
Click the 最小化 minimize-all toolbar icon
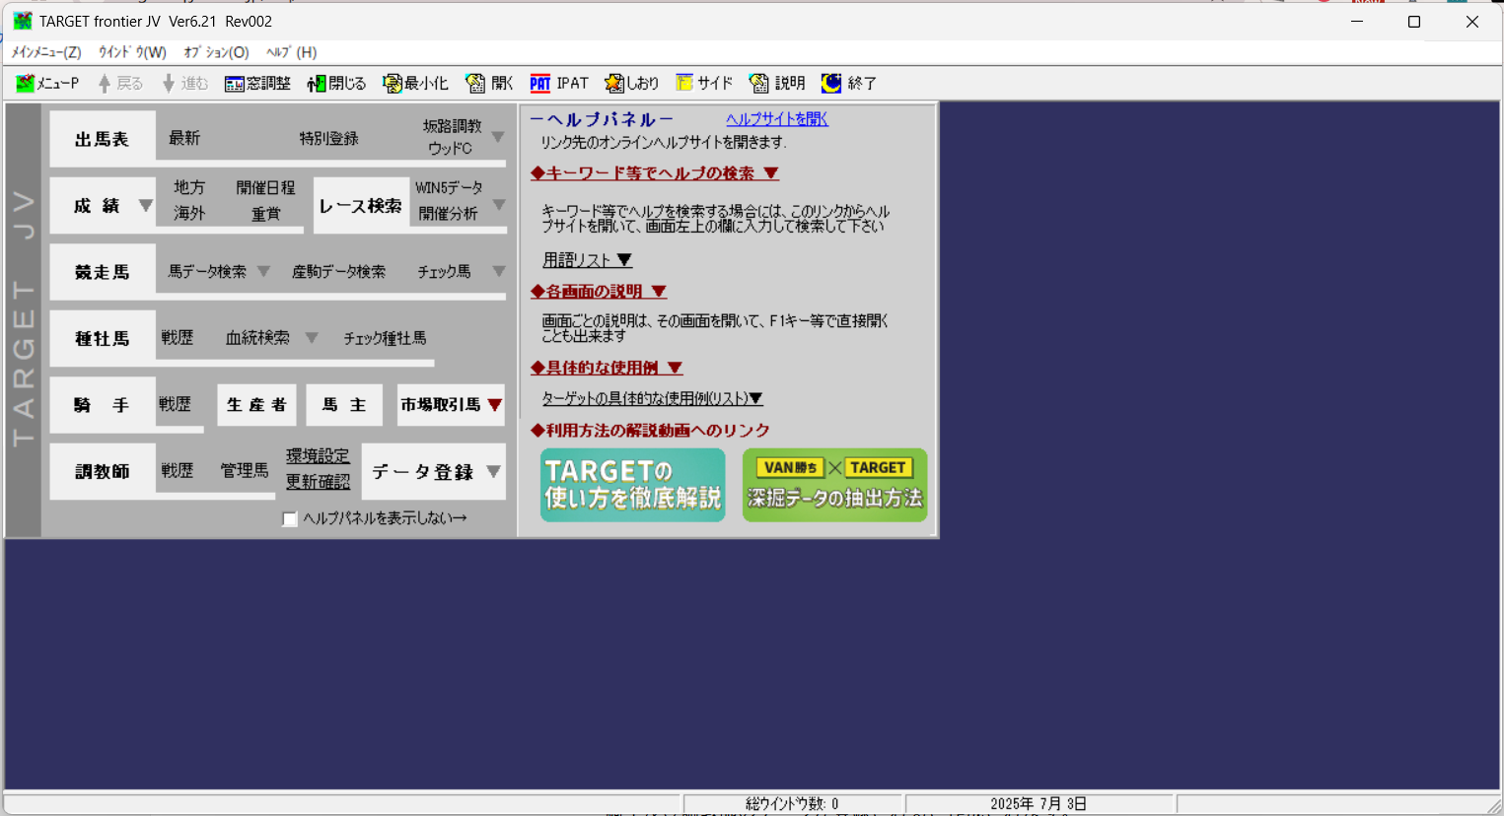coord(393,84)
